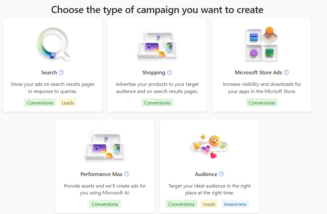The height and width of the screenshot is (214, 327).
Task: Select the Search magnifying glass illustration
Action: point(53,44)
